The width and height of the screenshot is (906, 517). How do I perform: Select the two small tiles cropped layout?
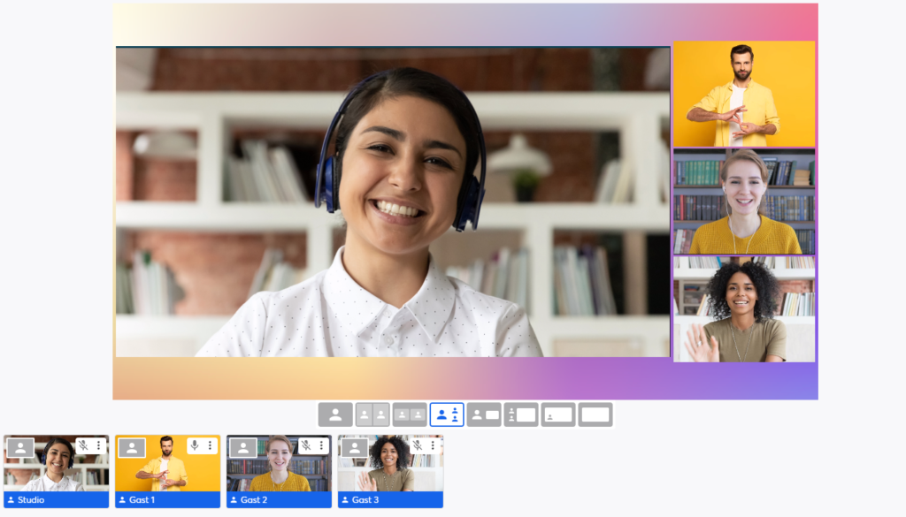410,414
